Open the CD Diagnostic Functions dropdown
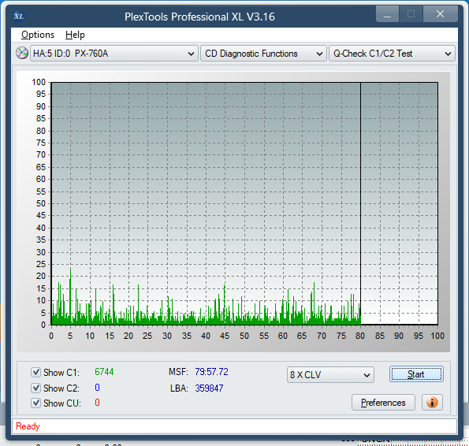The width and height of the screenshot is (469, 446). point(263,54)
